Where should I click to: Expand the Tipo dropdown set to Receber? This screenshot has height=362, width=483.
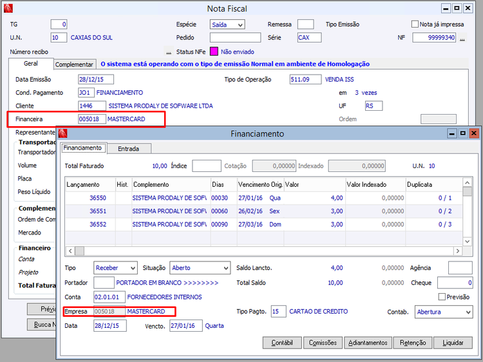click(x=132, y=268)
